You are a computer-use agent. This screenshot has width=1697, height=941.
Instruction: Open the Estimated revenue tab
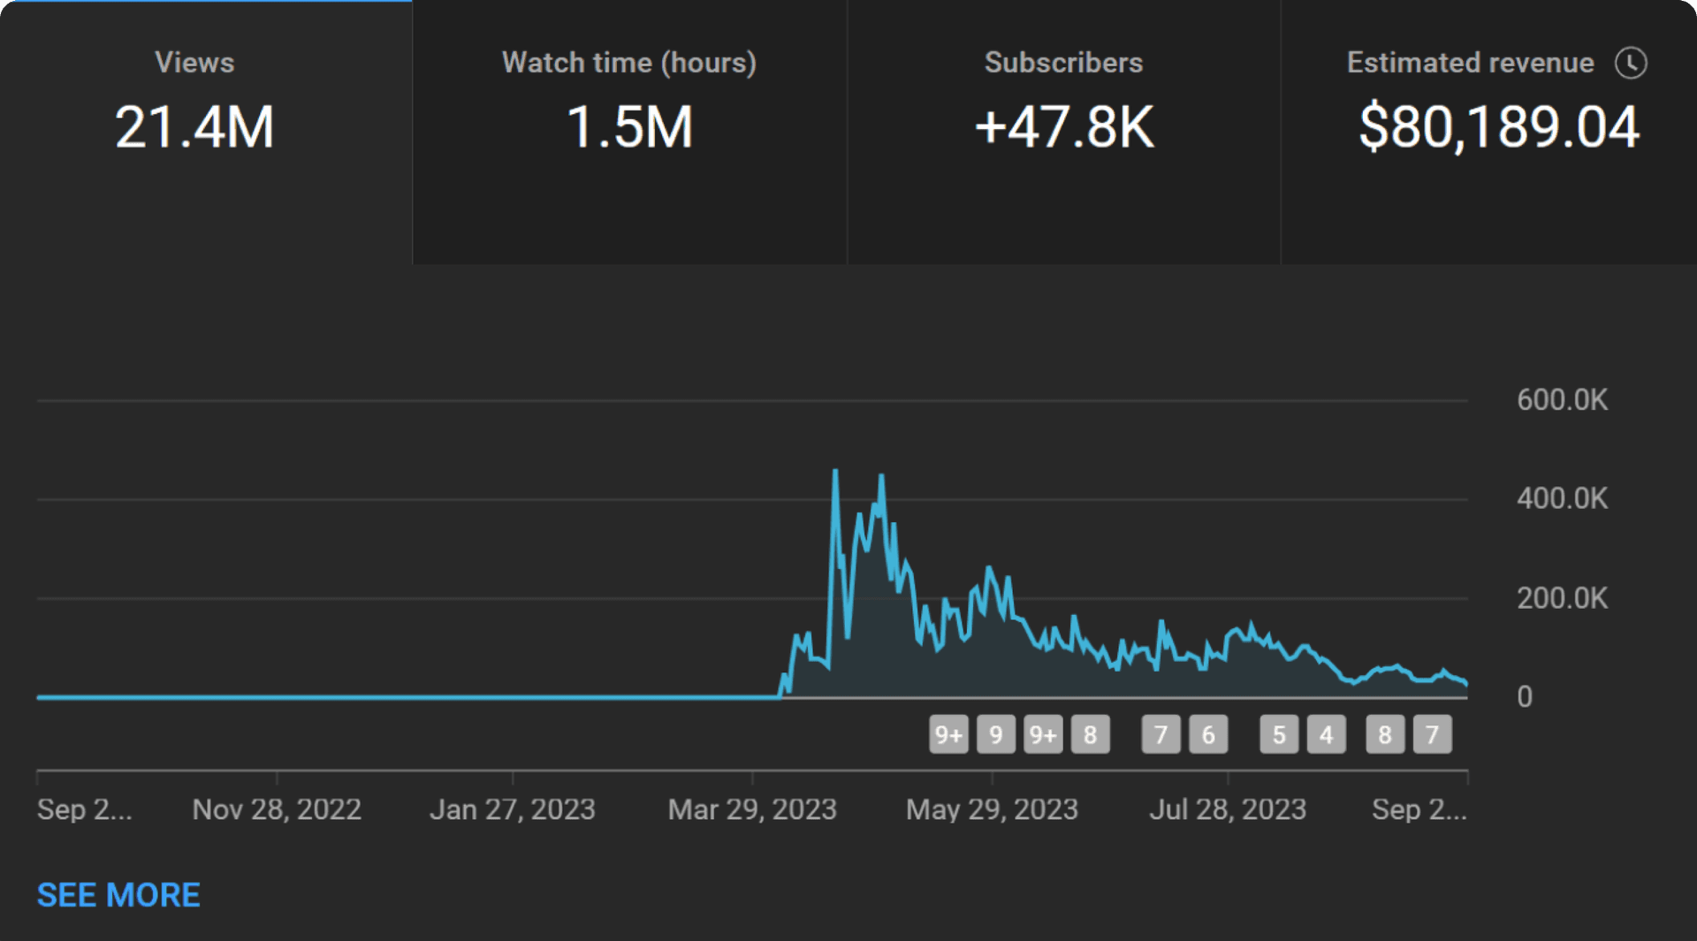pyautogui.click(x=1489, y=133)
